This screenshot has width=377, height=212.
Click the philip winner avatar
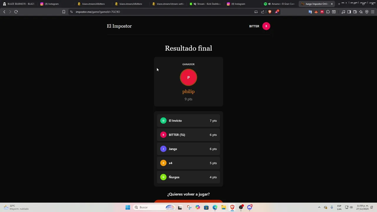coord(188,77)
